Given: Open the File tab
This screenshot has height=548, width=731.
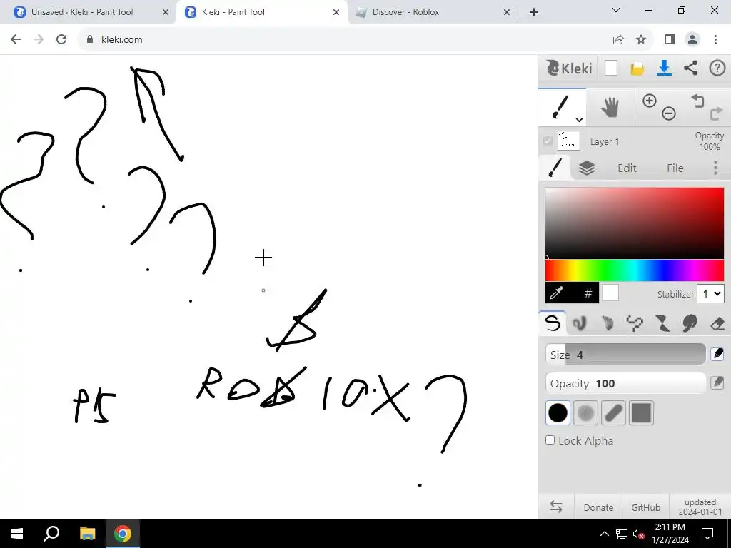Looking at the screenshot, I should pos(675,168).
